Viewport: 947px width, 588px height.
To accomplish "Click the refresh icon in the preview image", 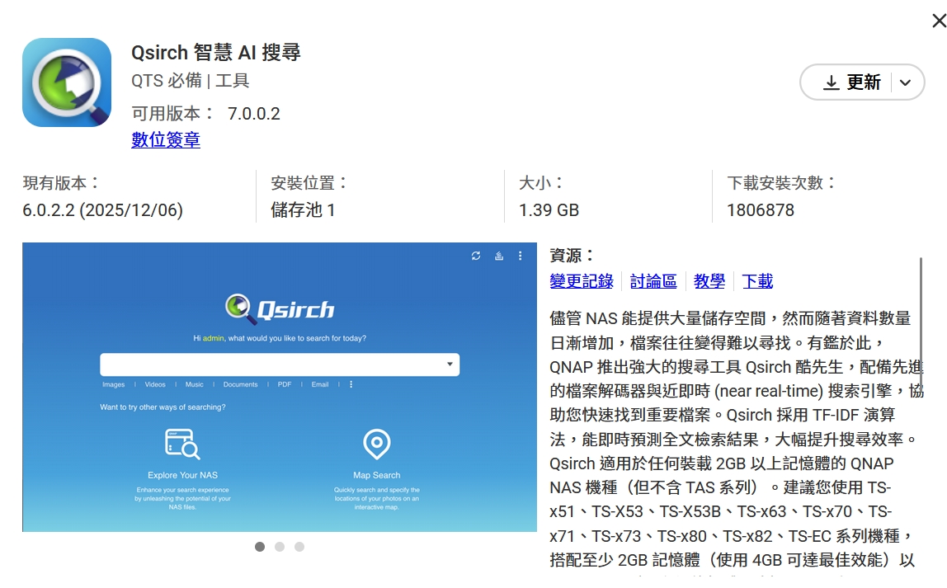I will tap(476, 256).
